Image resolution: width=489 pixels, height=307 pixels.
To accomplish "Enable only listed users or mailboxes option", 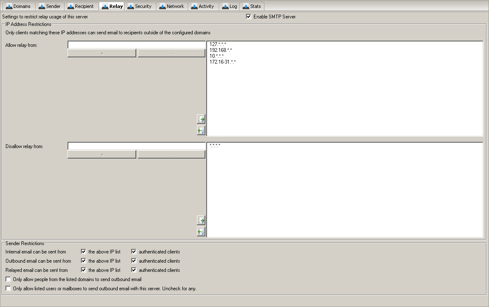I will pyautogui.click(x=8, y=289).
